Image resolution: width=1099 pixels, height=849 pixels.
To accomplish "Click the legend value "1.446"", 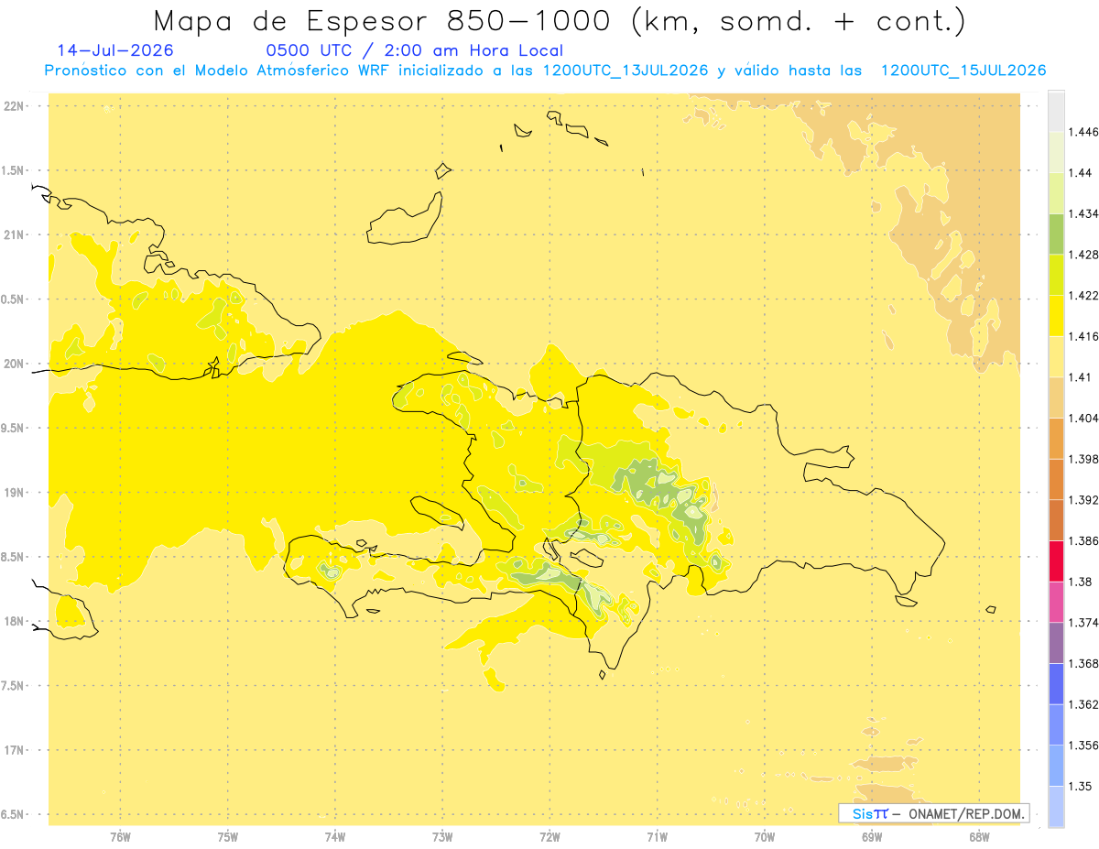I will pyautogui.click(x=1083, y=132).
